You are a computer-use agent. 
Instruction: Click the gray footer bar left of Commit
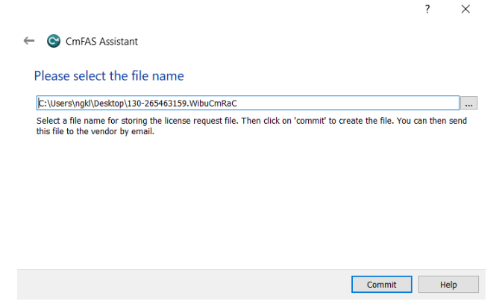[184, 285]
